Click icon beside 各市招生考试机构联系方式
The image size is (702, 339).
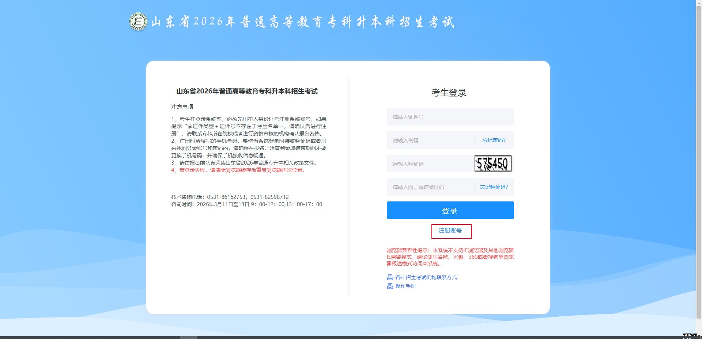390,277
